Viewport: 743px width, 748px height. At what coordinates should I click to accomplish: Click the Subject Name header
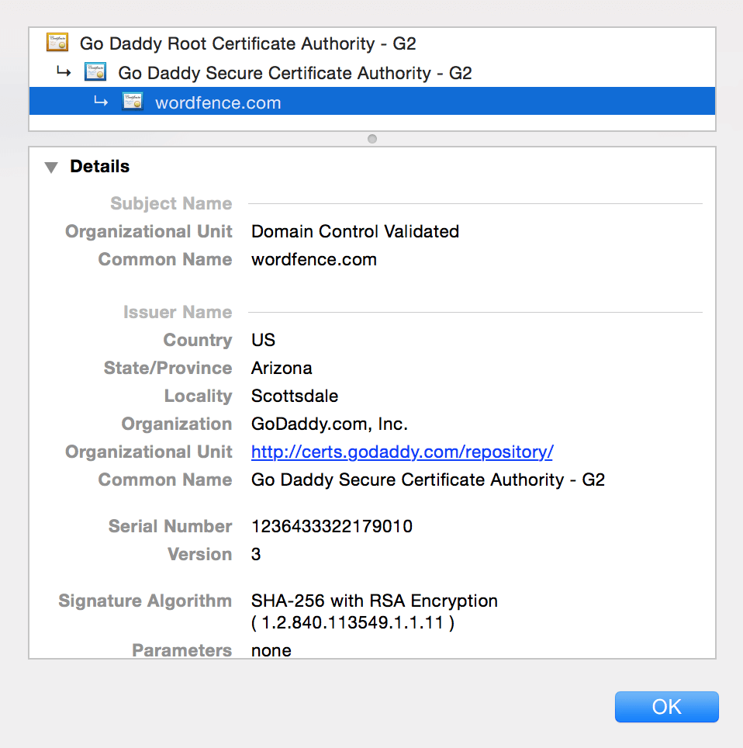tap(171, 203)
